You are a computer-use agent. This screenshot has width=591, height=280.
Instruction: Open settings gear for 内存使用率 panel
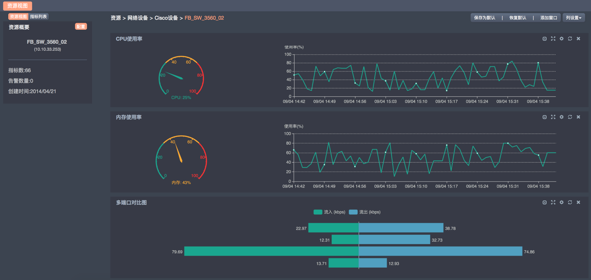[562, 117]
